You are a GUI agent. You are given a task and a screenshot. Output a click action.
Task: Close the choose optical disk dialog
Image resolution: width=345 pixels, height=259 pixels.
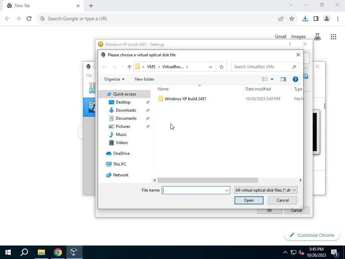click(x=298, y=55)
